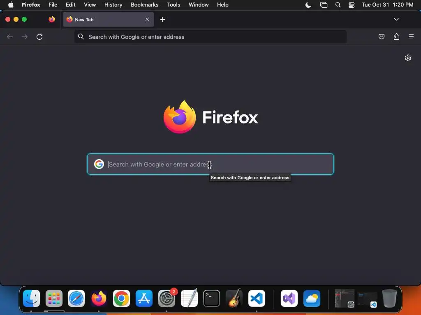Click the date and time clock
The width and height of the screenshot is (421, 315).
click(x=387, y=5)
